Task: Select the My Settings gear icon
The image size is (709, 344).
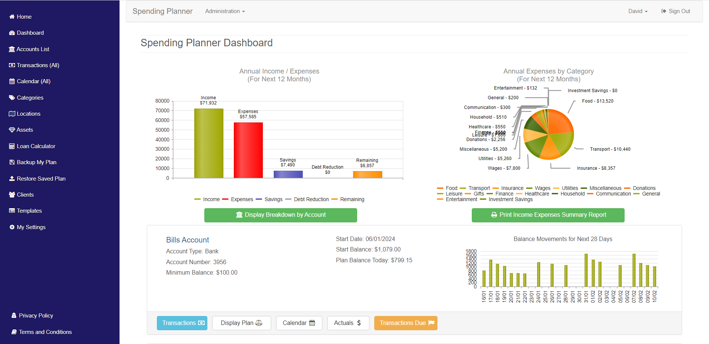Action: point(12,227)
